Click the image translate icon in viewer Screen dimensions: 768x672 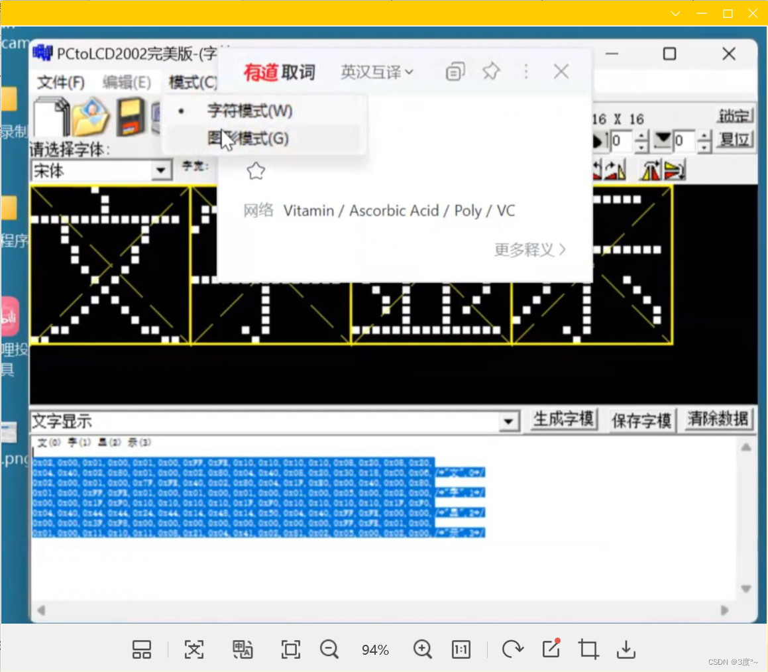[x=243, y=649]
